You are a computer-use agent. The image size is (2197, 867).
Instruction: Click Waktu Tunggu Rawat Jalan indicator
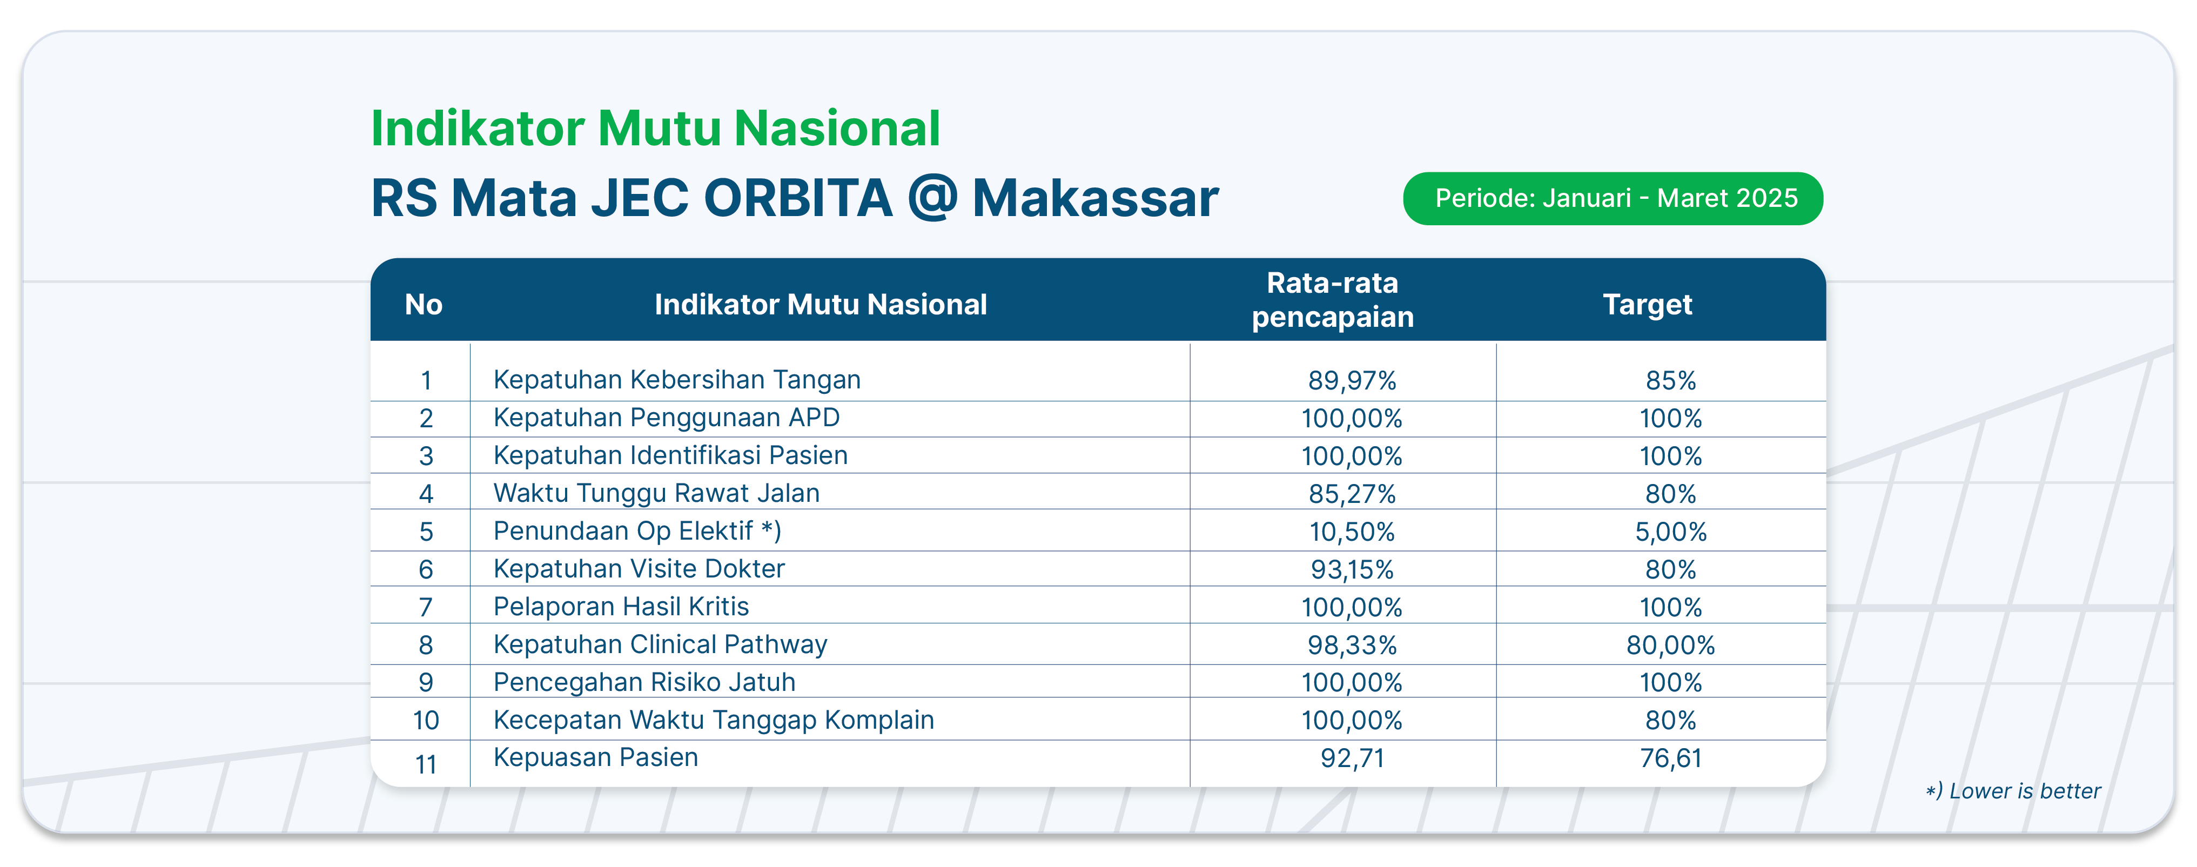tap(656, 493)
